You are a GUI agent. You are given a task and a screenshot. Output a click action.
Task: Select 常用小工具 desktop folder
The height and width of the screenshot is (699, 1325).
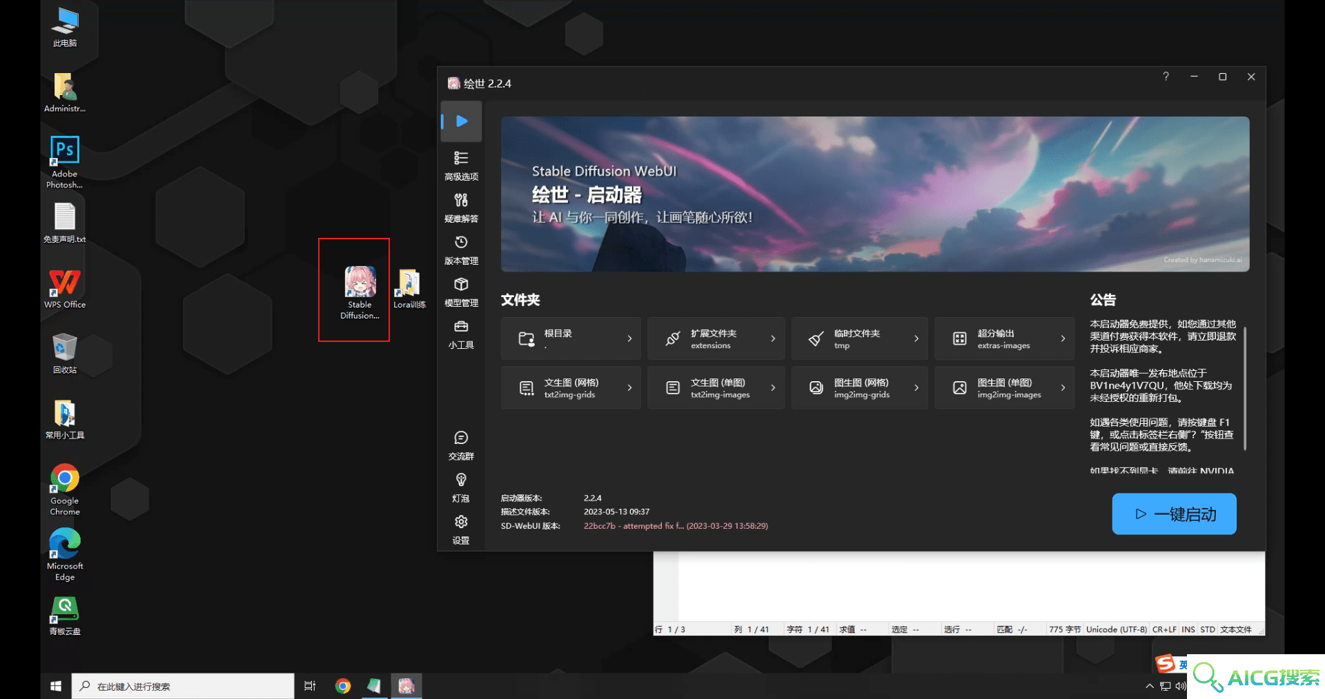65,419
